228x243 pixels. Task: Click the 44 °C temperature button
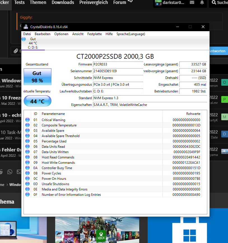click(x=37, y=101)
